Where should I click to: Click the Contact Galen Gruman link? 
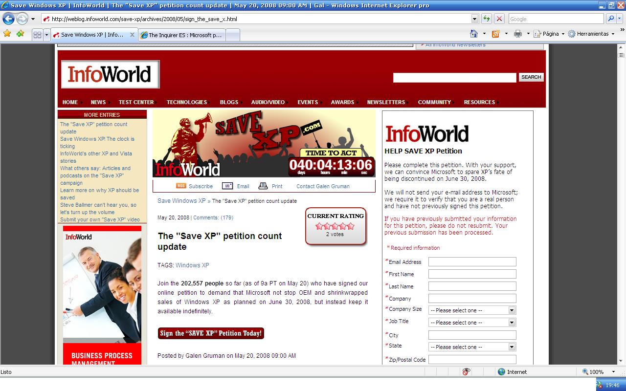click(x=323, y=186)
